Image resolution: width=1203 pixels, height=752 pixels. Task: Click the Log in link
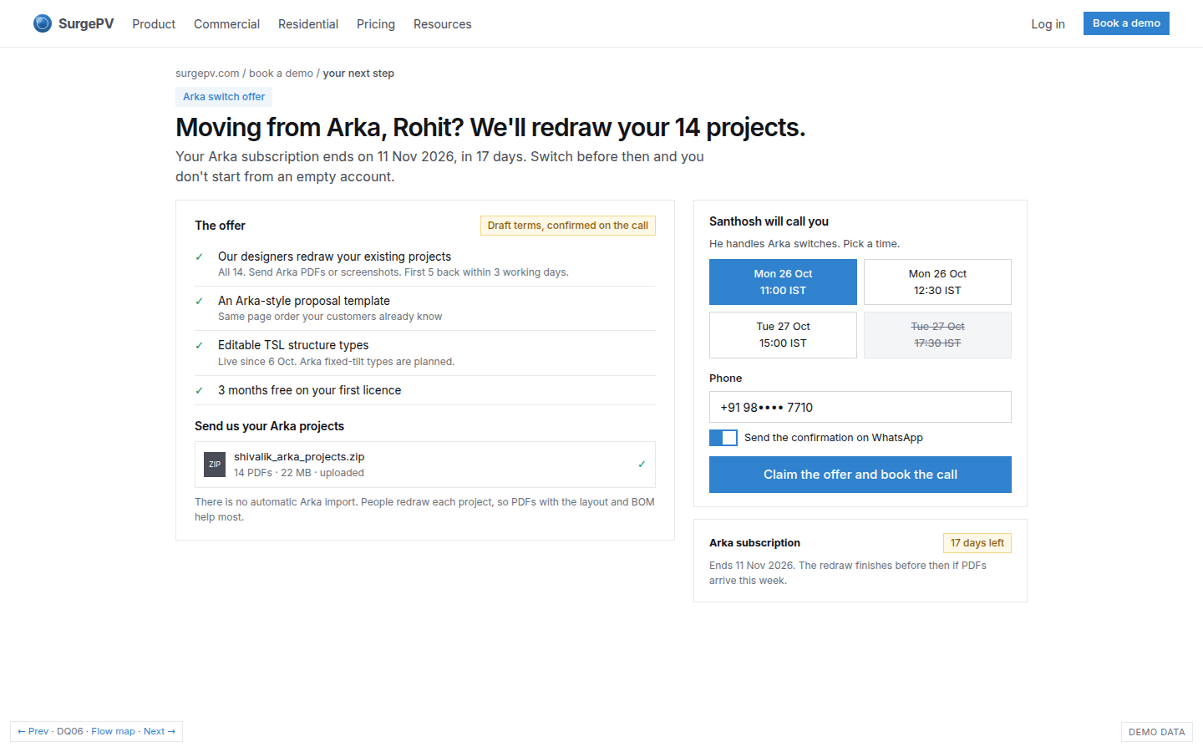pos(1048,24)
